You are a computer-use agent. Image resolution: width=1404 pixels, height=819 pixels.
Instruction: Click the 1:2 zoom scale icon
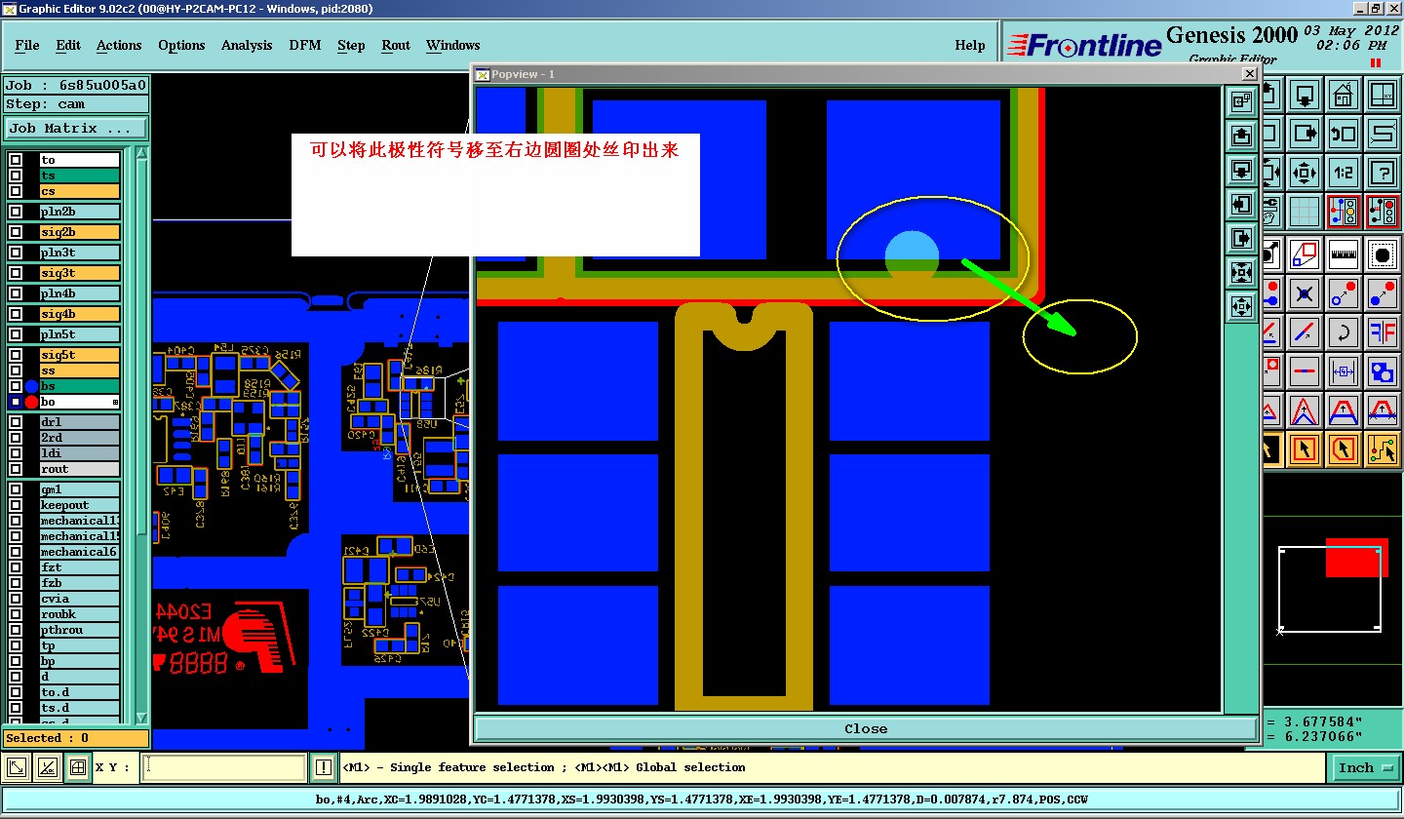pyautogui.click(x=1343, y=173)
